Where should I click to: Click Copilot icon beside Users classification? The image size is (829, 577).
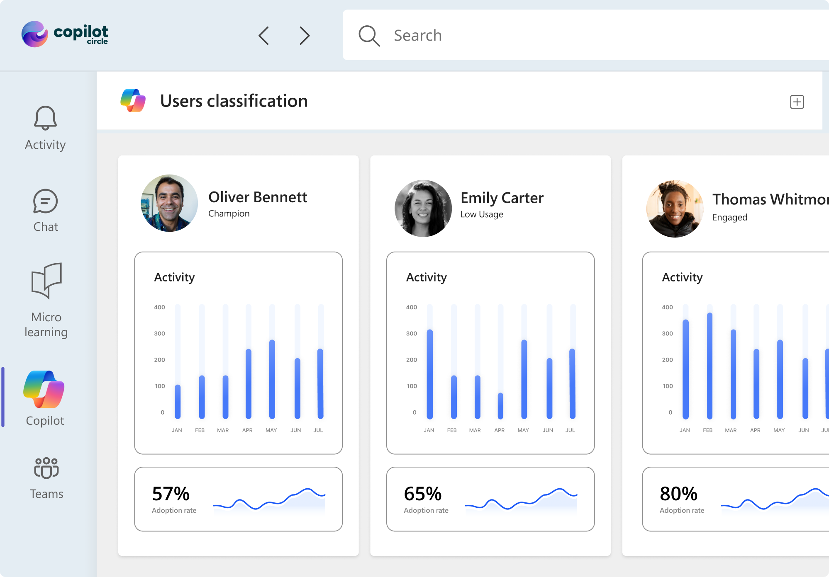click(x=133, y=101)
